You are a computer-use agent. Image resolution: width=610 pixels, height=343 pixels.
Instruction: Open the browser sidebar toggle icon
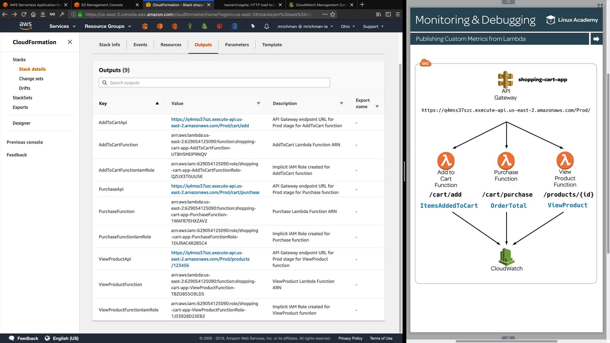(x=388, y=14)
